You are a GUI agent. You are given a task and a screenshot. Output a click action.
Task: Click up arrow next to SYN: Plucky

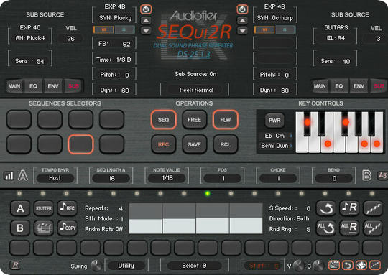[x=146, y=21]
